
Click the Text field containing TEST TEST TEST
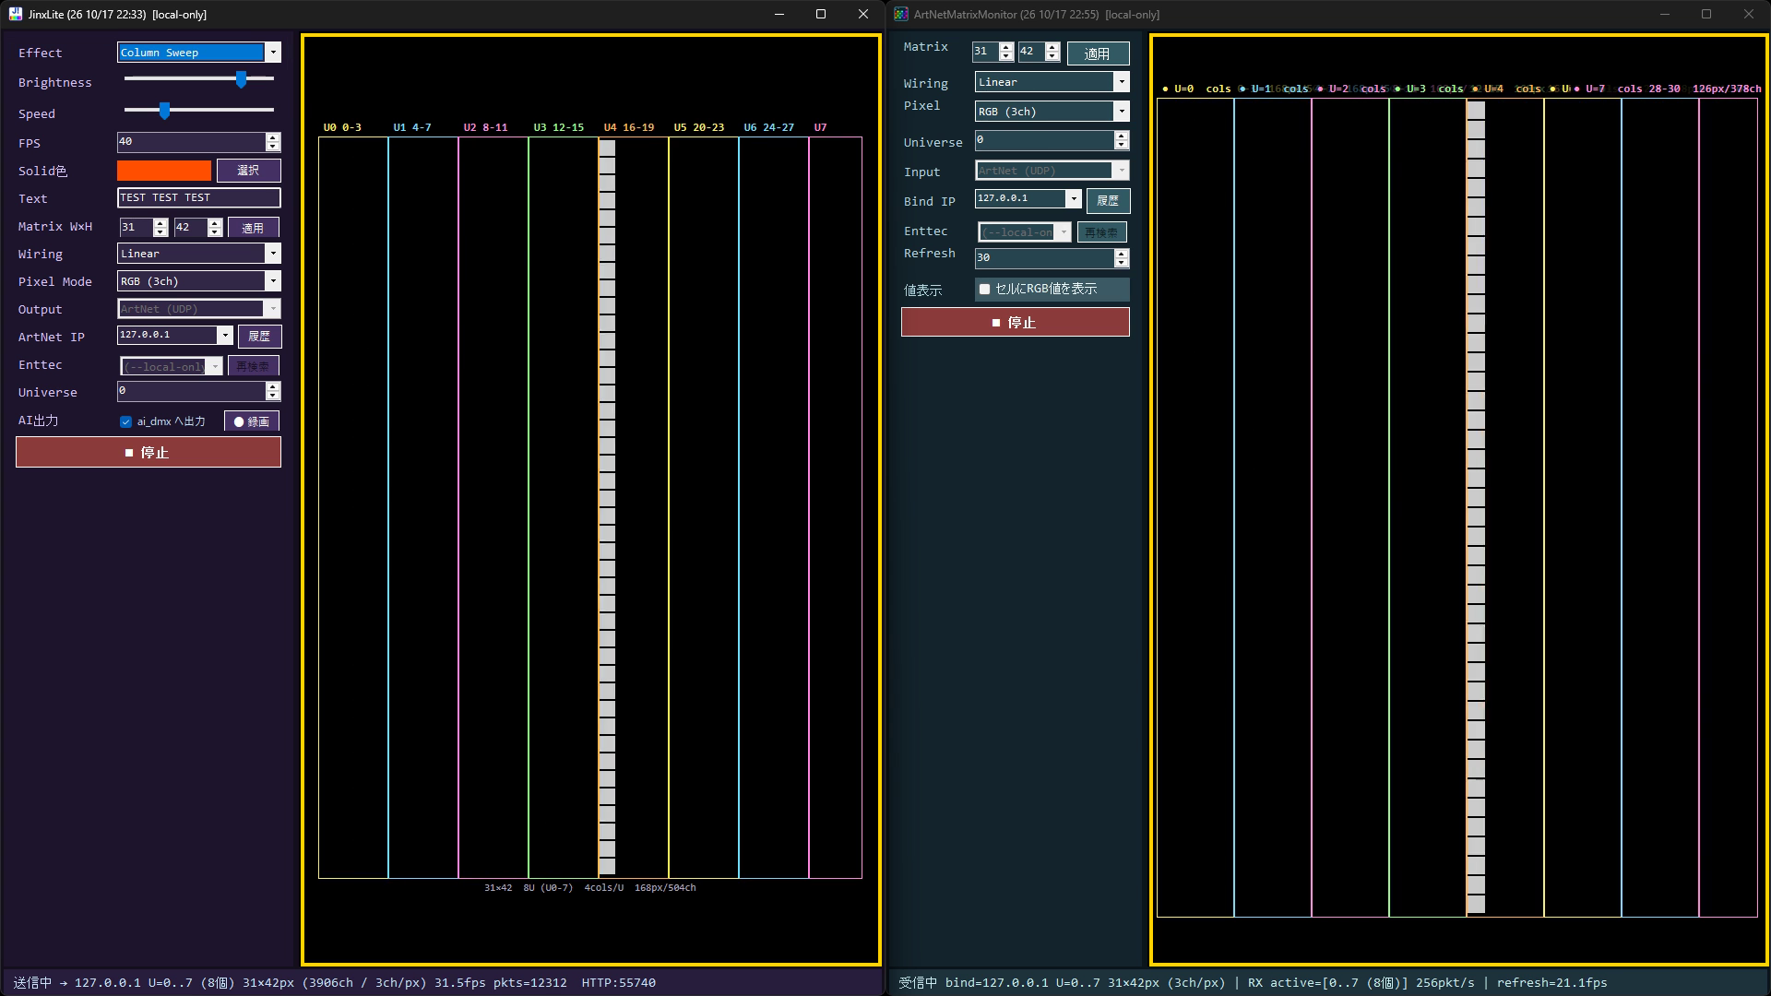(198, 197)
